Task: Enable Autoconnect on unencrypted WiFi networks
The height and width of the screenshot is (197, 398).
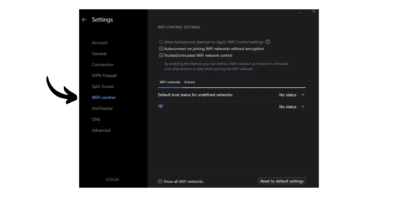Action: point(161,49)
